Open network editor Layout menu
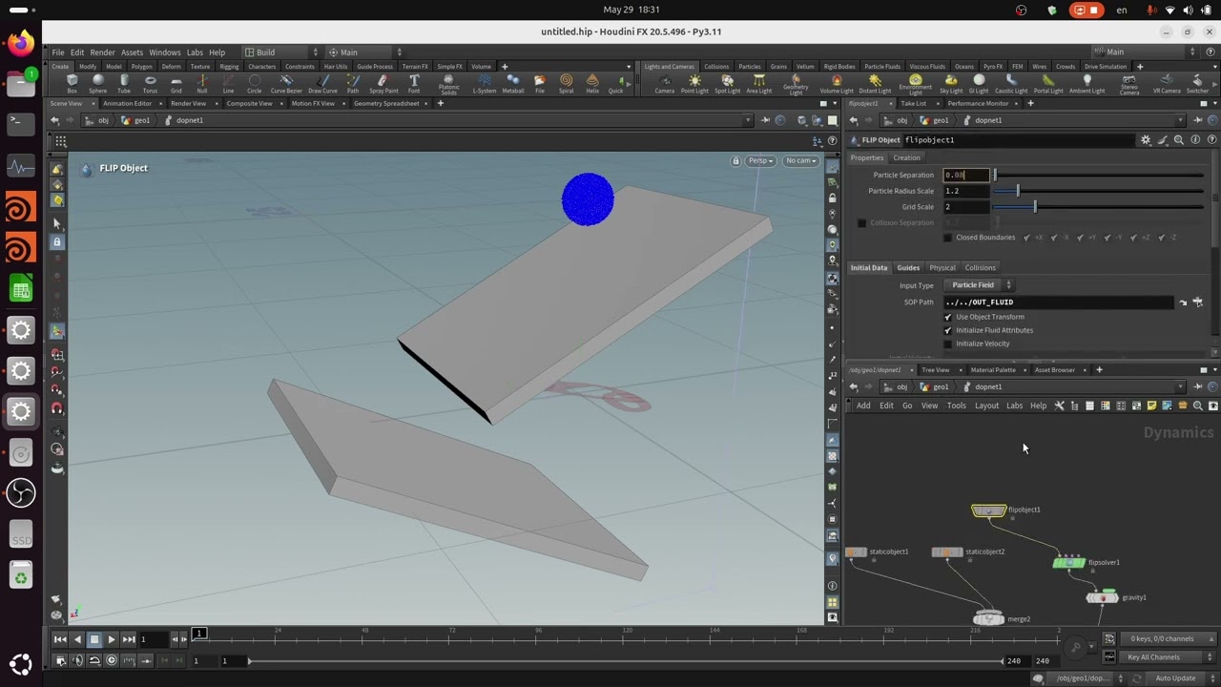Image resolution: width=1221 pixels, height=687 pixels. pyautogui.click(x=986, y=406)
